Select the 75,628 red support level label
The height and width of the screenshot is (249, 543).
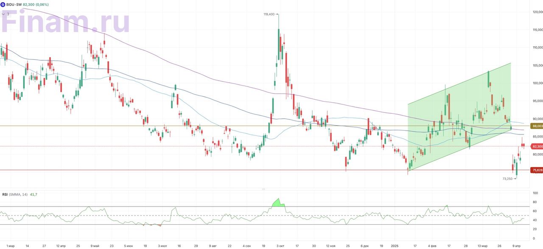click(537, 170)
